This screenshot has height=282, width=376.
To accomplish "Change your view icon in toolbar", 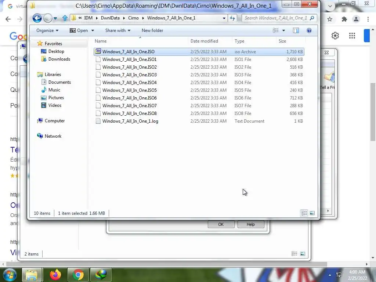I will click(275, 30).
